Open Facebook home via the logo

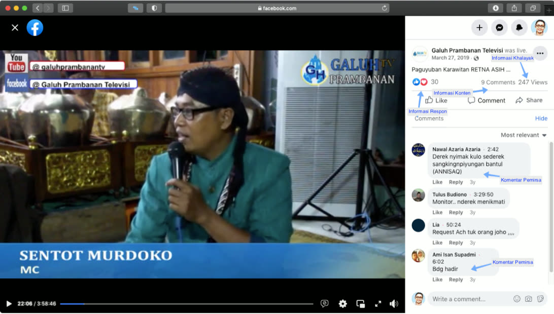(x=35, y=27)
